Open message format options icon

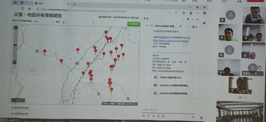tap(144, 116)
